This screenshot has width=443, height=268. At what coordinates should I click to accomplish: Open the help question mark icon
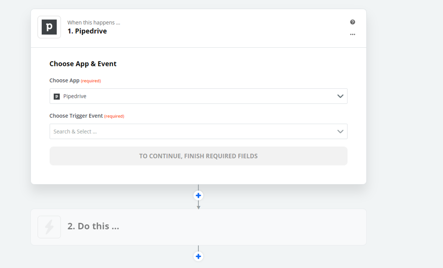tap(352, 22)
